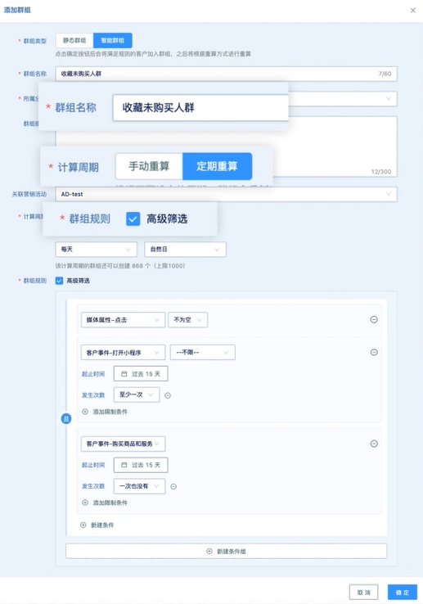Click the 取消 cancel button
The width and height of the screenshot is (423, 604).
click(x=363, y=593)
